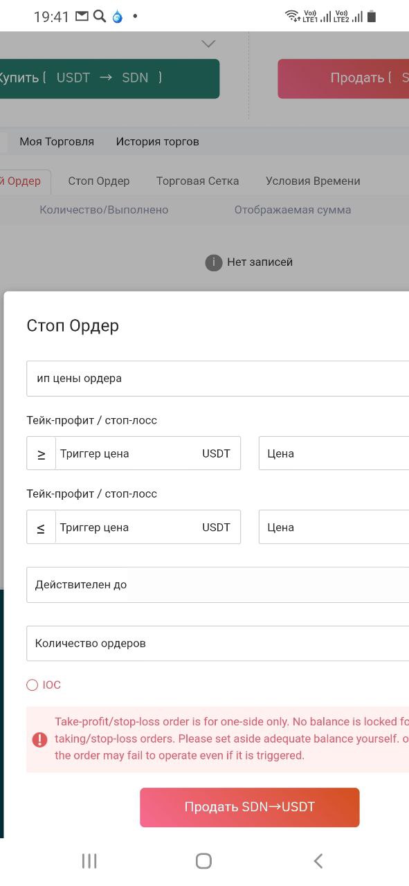Viewport: 409px width, 886px height.
Task: Click the take-profit/stop-loss warning text
Action: tap(232, 739)
